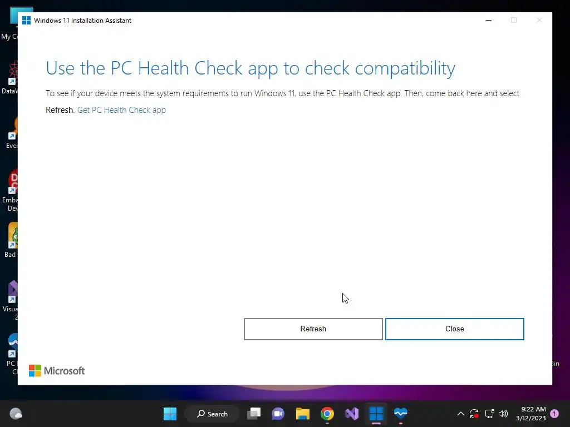
Task: Open the network tray icon
Action: [489, 414]
